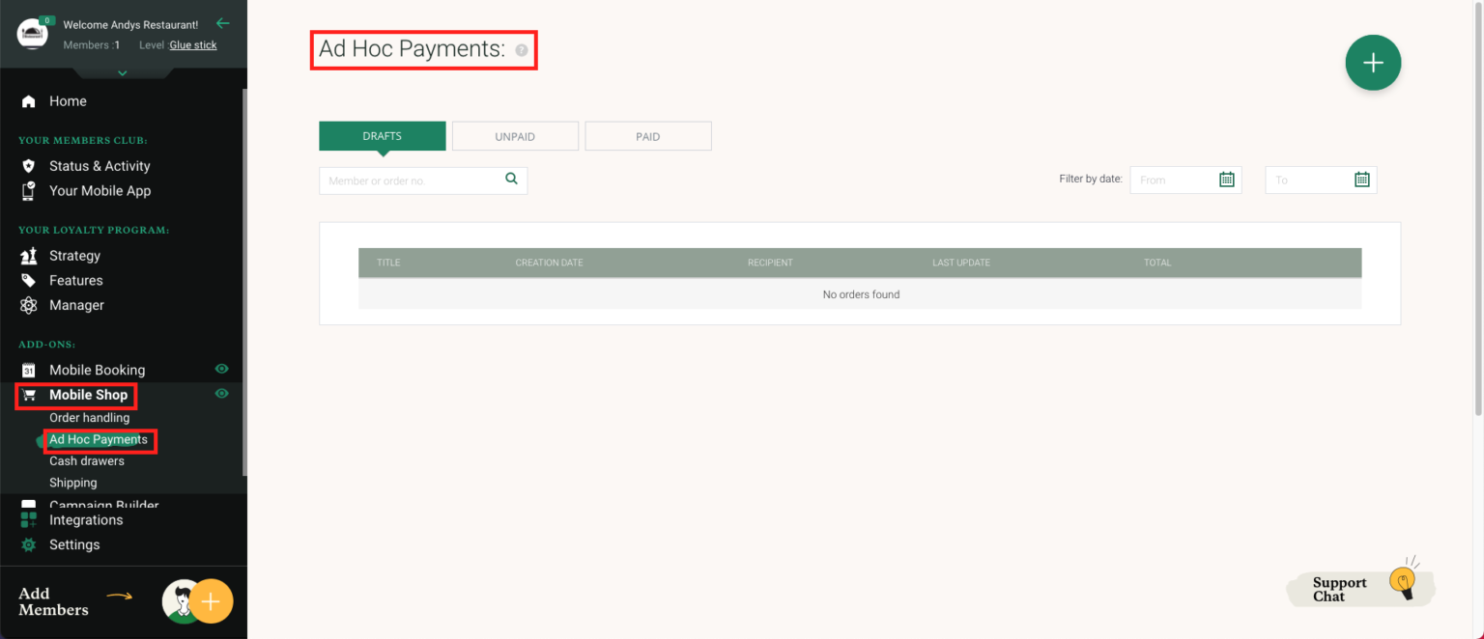The image size is (1484, 639).
Task: Toggle visibility of Mobile Booking
Action: [221, 368]
